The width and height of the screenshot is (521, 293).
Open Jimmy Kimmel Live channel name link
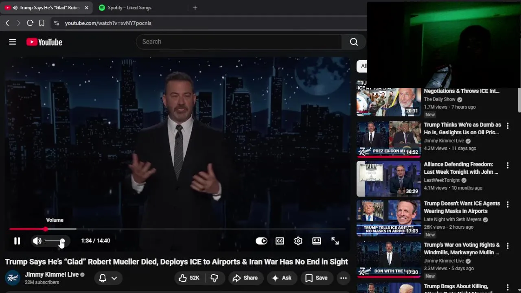tap(52, 275)
